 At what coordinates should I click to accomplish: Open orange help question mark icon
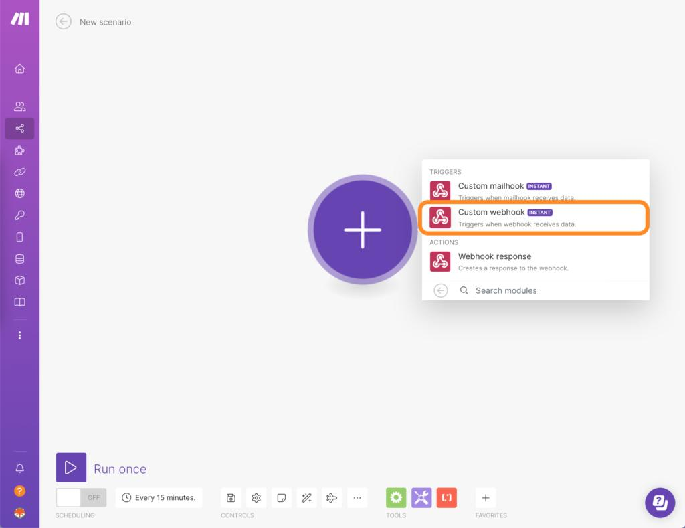point(19,491)
